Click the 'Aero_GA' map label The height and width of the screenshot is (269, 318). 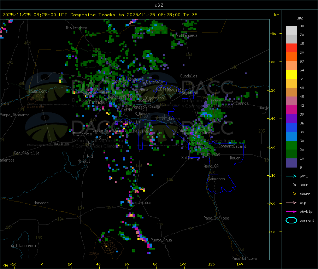coord(211,166)
